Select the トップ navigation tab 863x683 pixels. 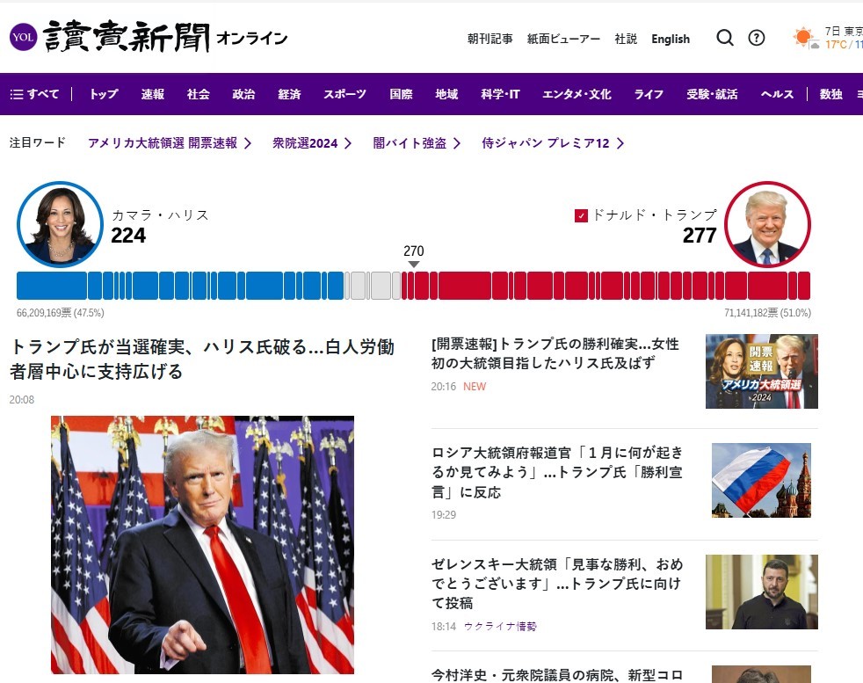coord(104,94)
